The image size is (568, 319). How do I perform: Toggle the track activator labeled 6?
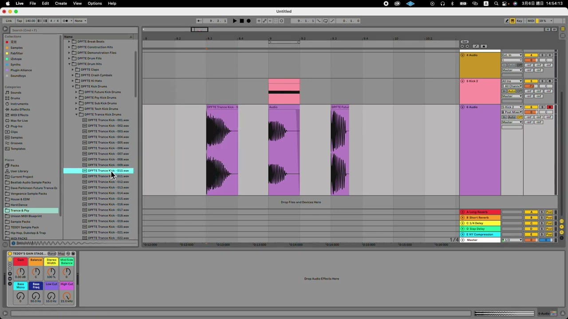tap(531, 107)
